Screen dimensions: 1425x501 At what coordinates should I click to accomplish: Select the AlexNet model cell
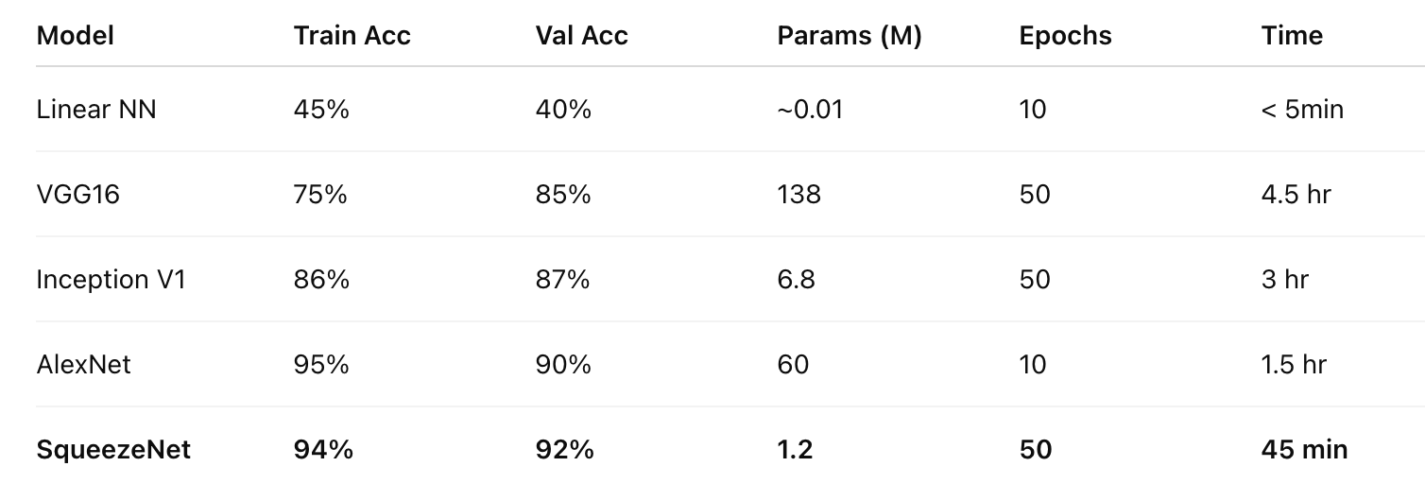click(x=84, y=365)
